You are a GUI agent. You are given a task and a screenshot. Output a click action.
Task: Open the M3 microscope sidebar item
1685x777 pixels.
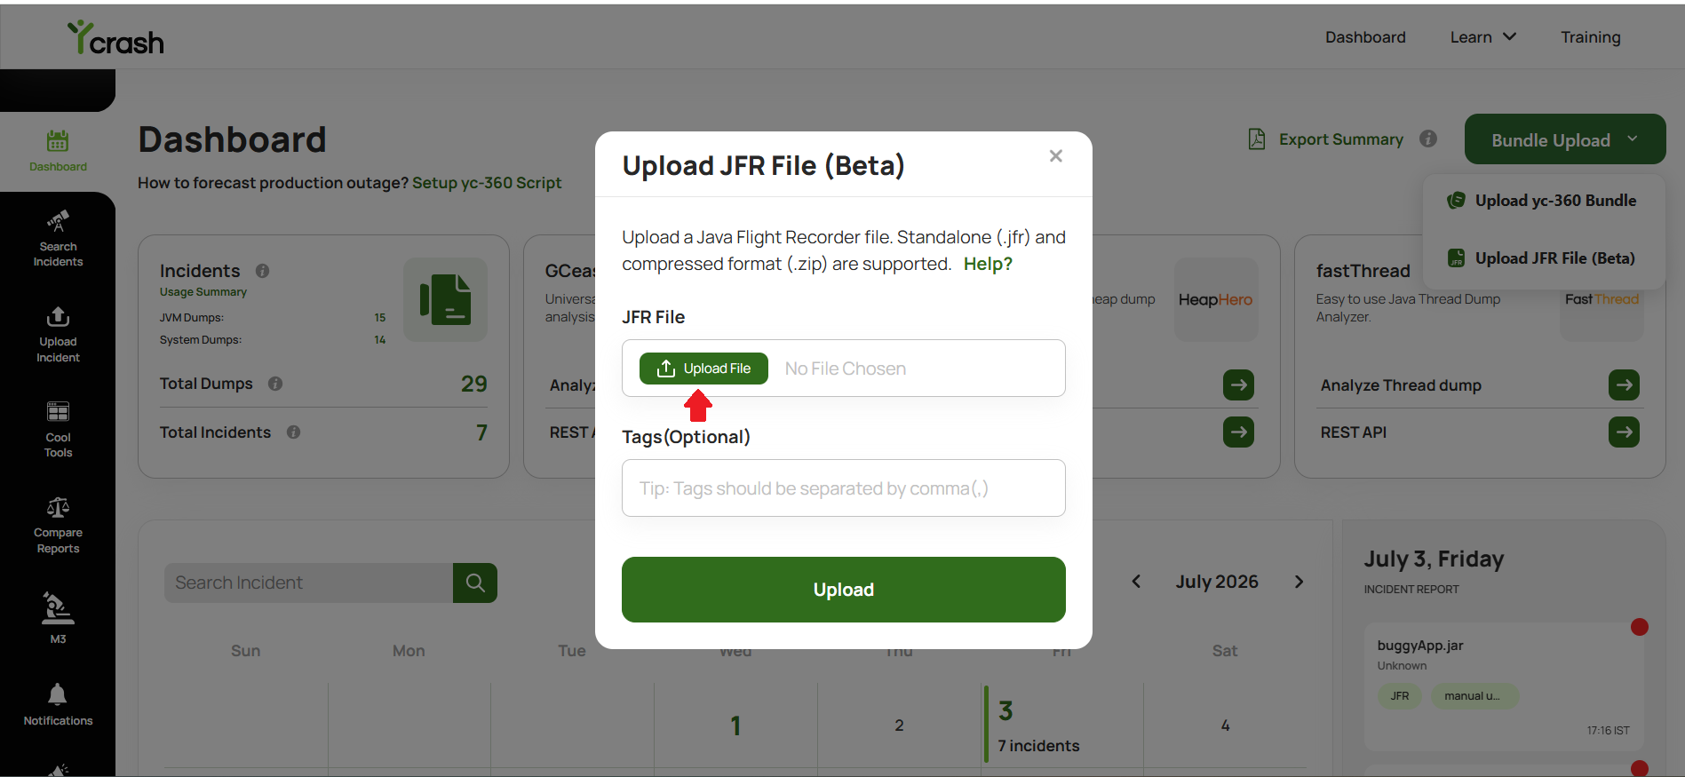click(58, 618)
